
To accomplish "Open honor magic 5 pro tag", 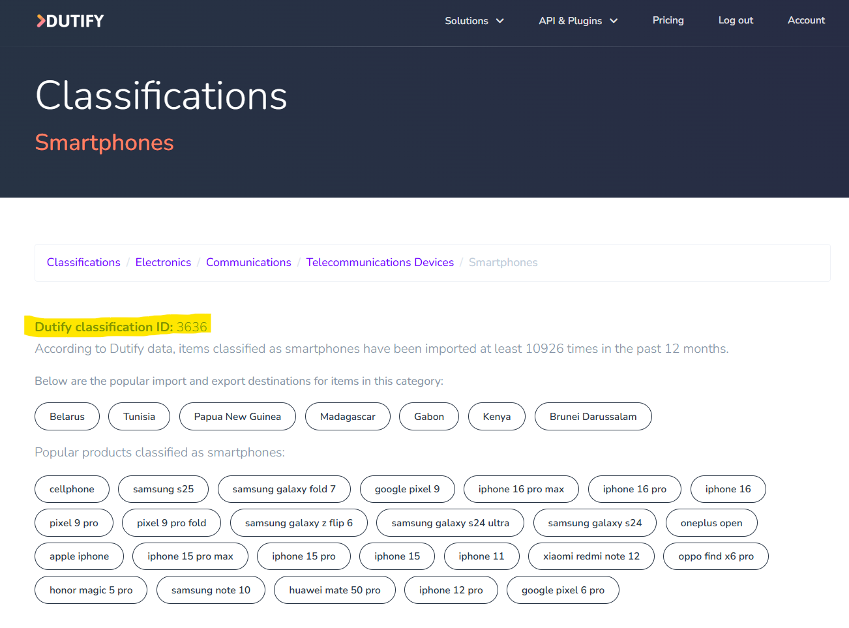I will [91, 590].
